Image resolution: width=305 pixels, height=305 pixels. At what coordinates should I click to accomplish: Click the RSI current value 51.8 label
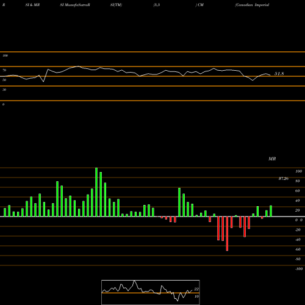tap(279, 74)
